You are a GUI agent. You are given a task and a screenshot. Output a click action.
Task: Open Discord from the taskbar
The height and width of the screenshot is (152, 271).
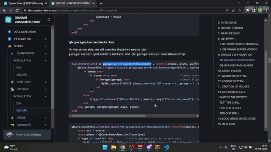[x=149, y=147]
